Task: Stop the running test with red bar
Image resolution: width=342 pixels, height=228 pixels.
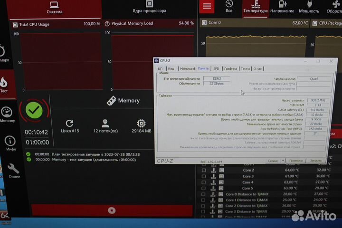Action: pyautogui.click(x=112, y=210)
